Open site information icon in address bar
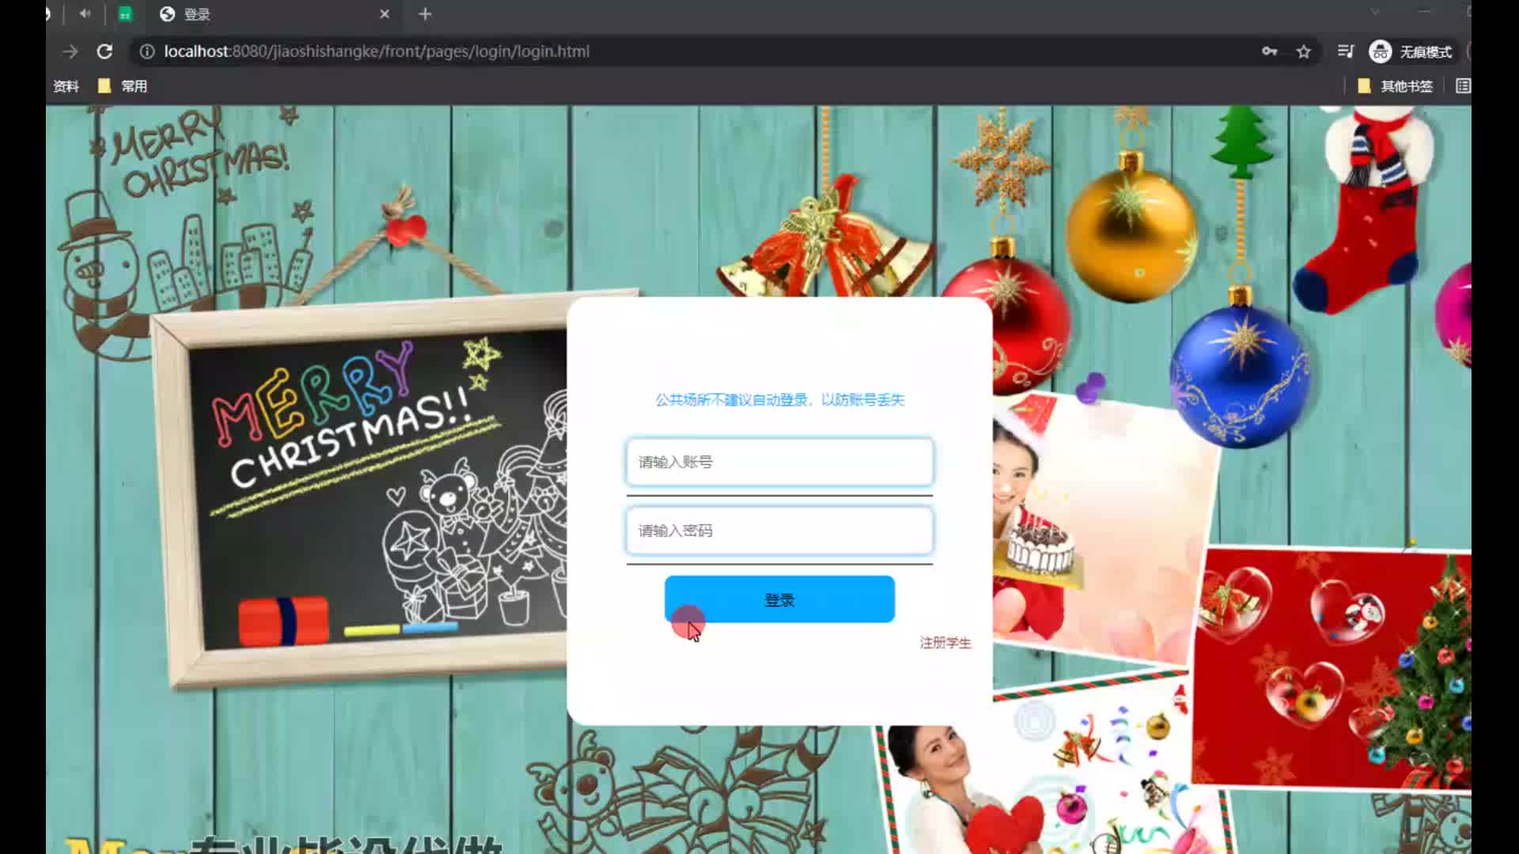The width and height of the screenshot is (1519, 854). [146, 51]
